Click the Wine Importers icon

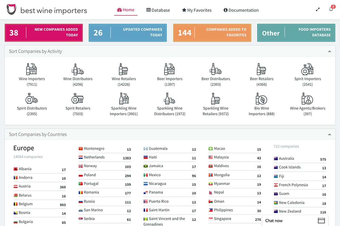pos(32,69)
